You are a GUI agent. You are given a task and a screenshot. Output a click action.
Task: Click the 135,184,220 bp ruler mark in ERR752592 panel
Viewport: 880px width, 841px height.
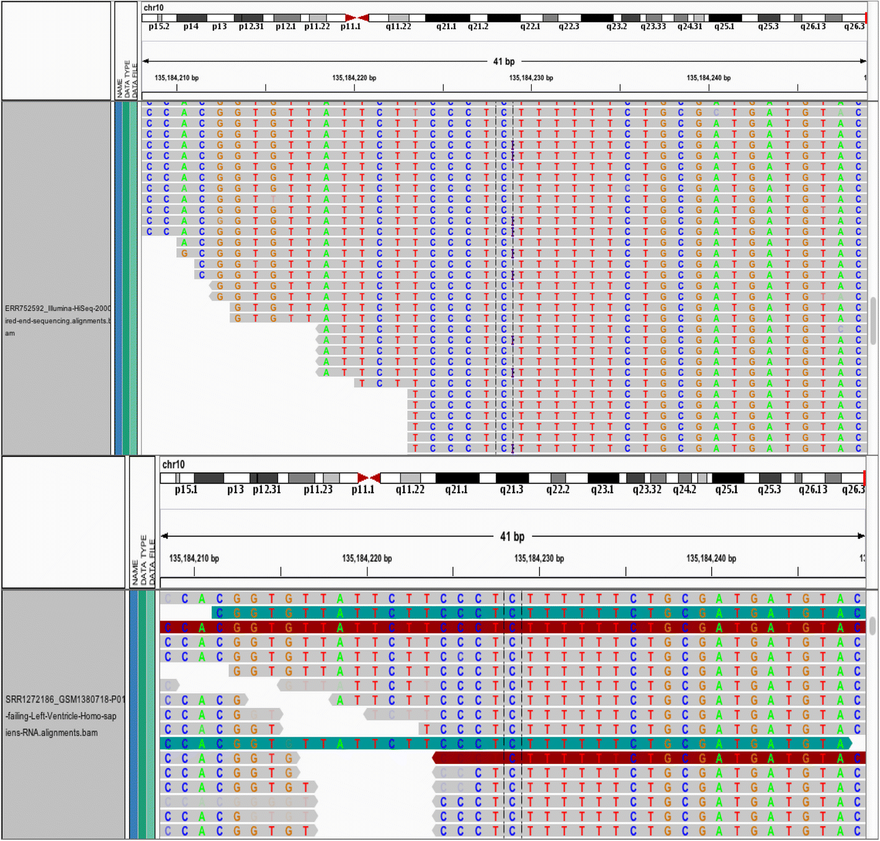click(354, 78)
